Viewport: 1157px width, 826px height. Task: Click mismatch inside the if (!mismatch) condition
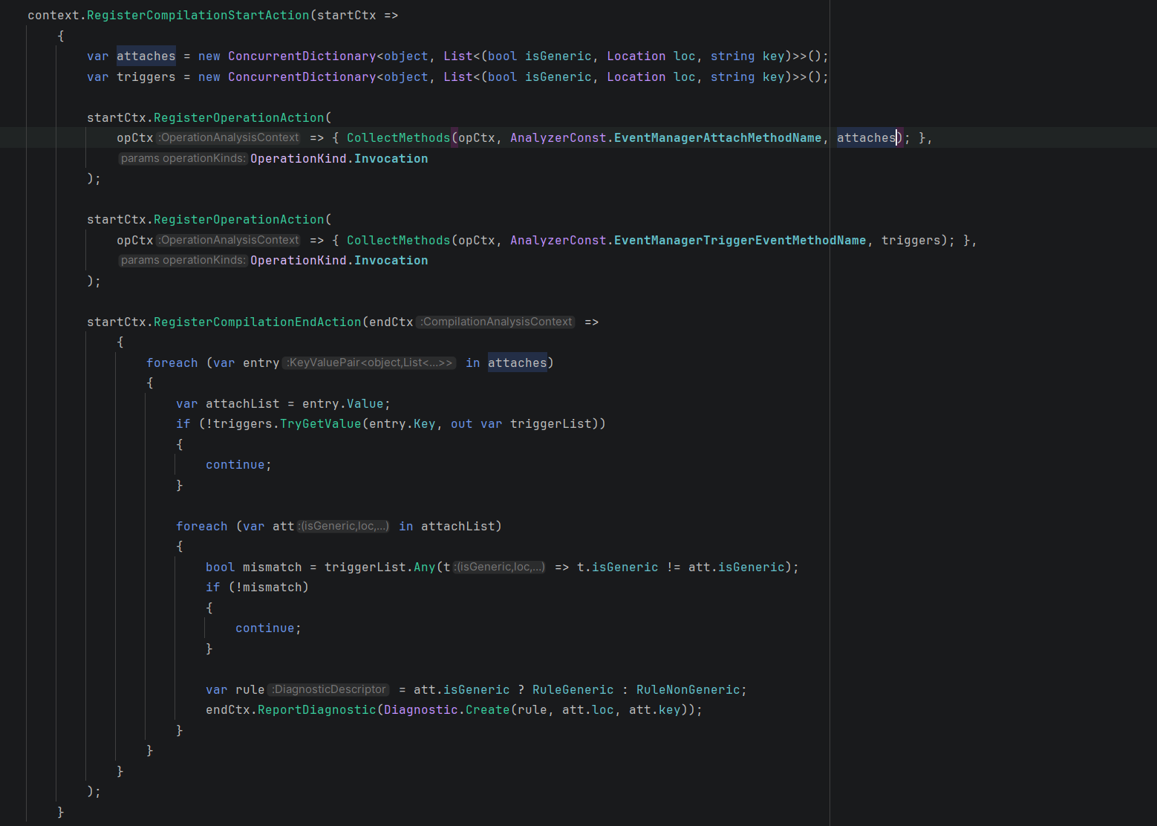(273, 587)
